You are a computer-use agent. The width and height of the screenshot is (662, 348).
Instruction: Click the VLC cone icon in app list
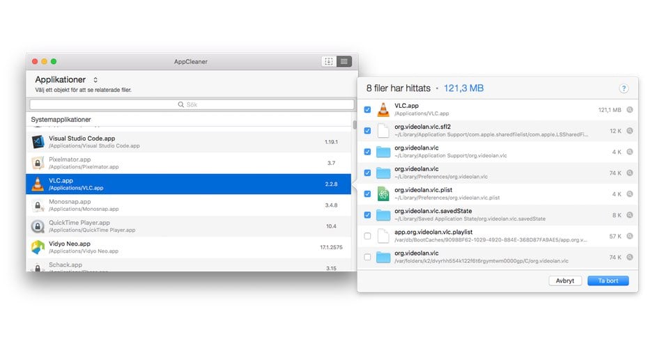(38, 184)
